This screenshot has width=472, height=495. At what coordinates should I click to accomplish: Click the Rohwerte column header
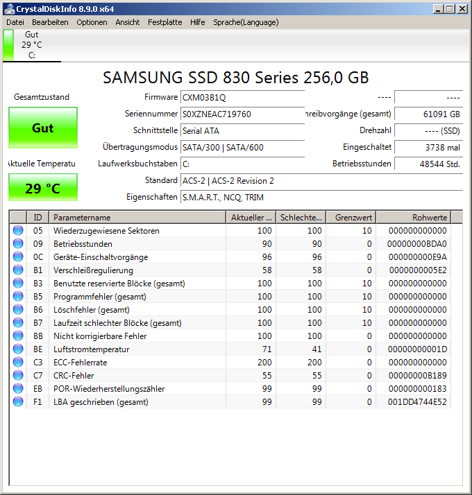point(414,218)
